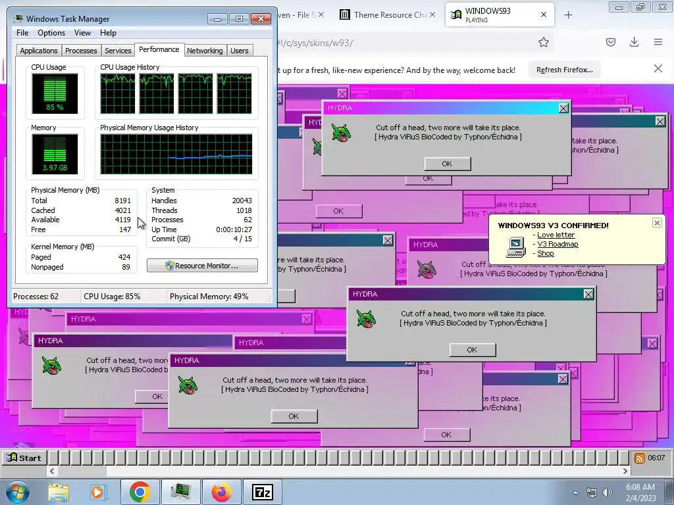
Task: Open Firefox Pocket save icon
Action: 610,42
